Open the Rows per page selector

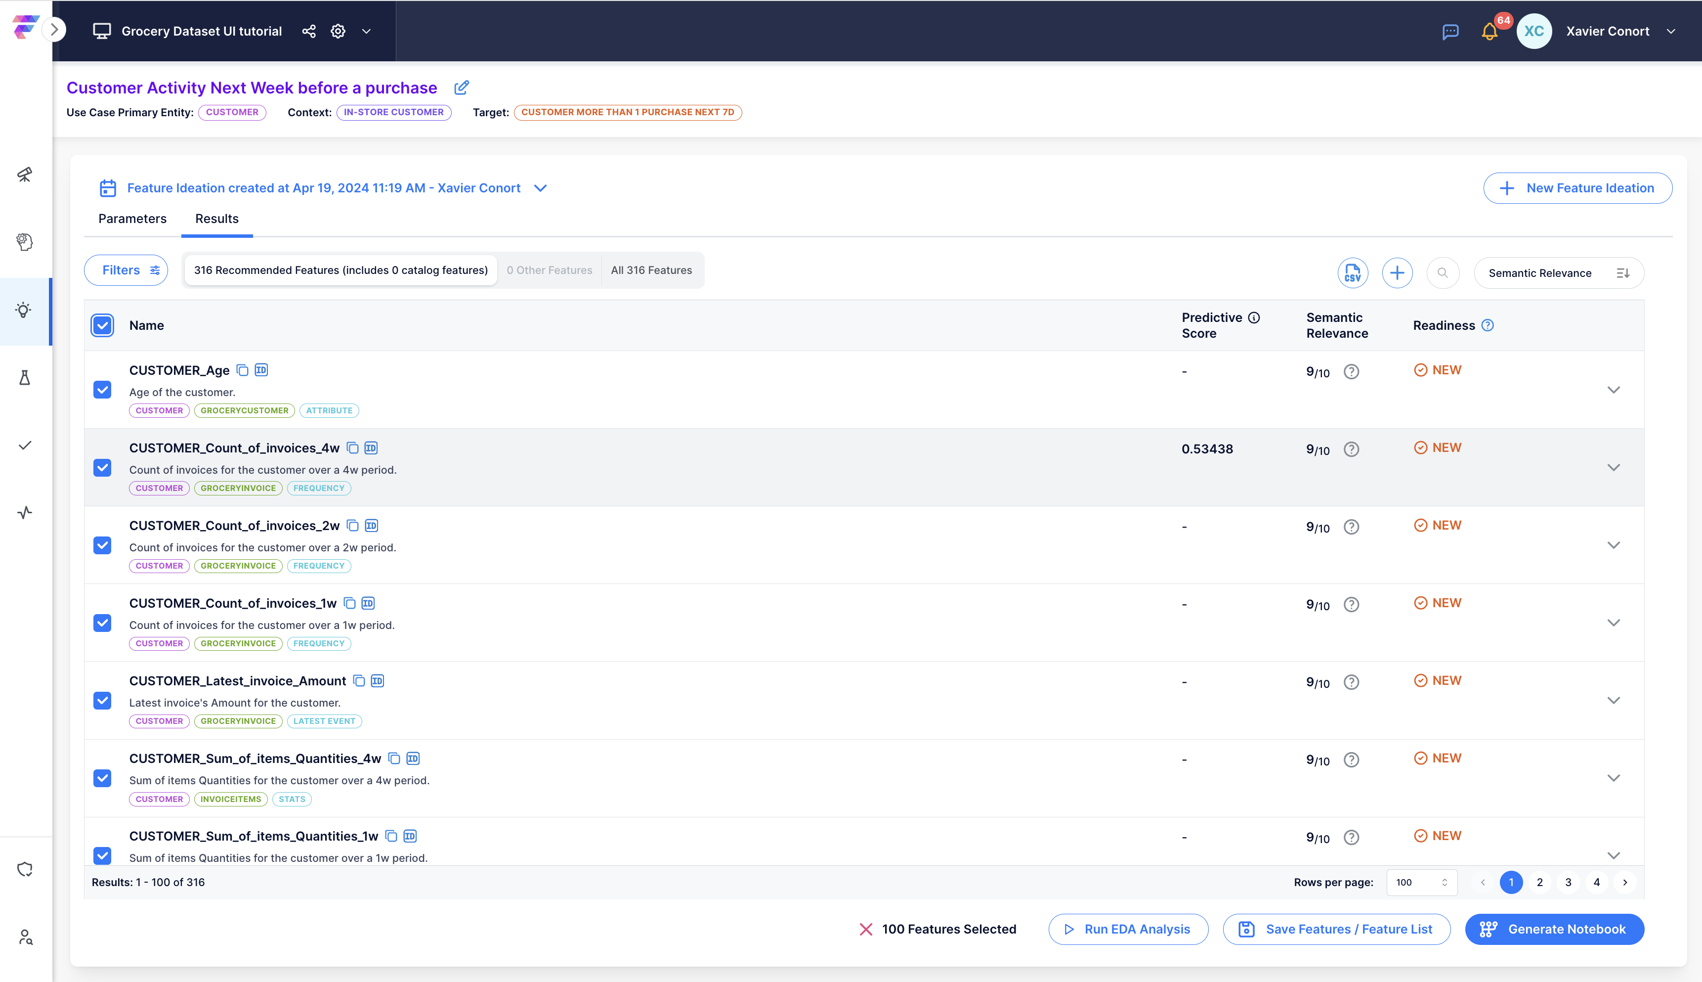click(1422, 882)
